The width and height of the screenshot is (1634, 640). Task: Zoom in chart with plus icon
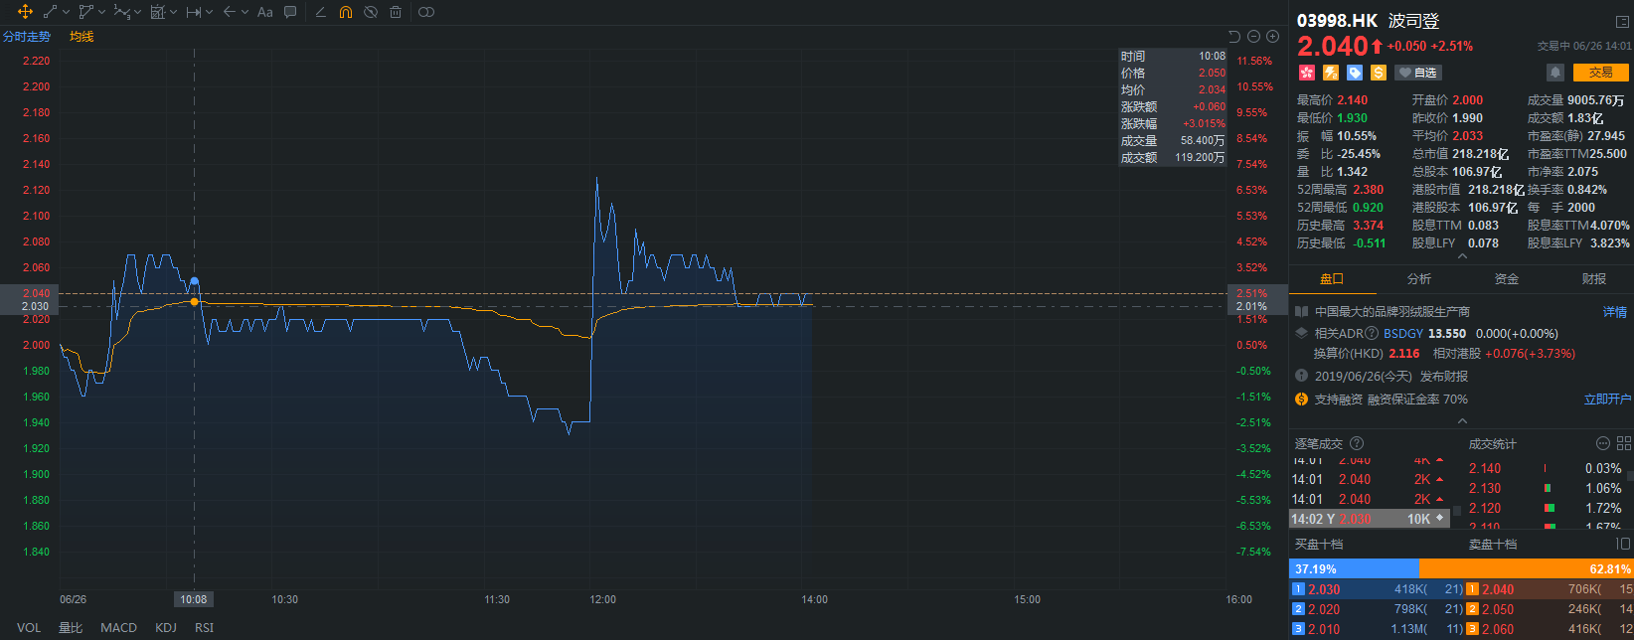pyautogui.click(x=1271, y=37)
